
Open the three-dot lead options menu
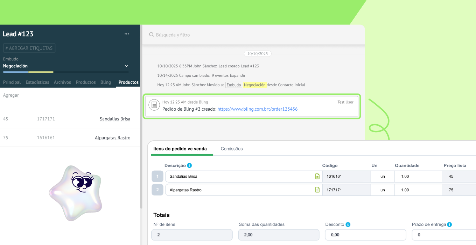[127, 34]
